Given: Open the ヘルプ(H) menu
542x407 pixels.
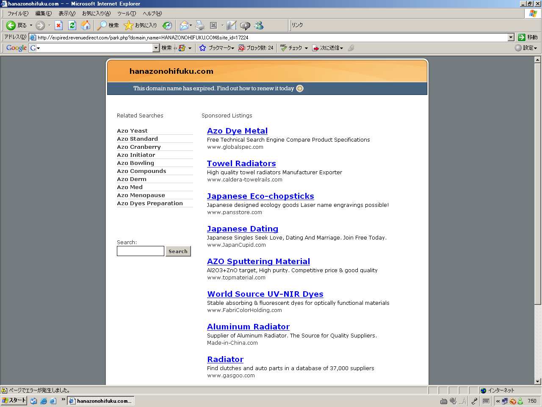Looking at the screenshot, I should [x=152, y=14].
